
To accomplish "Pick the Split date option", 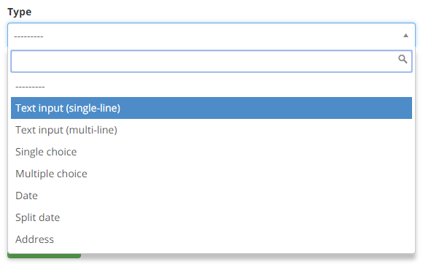I will tap(211, 217).
